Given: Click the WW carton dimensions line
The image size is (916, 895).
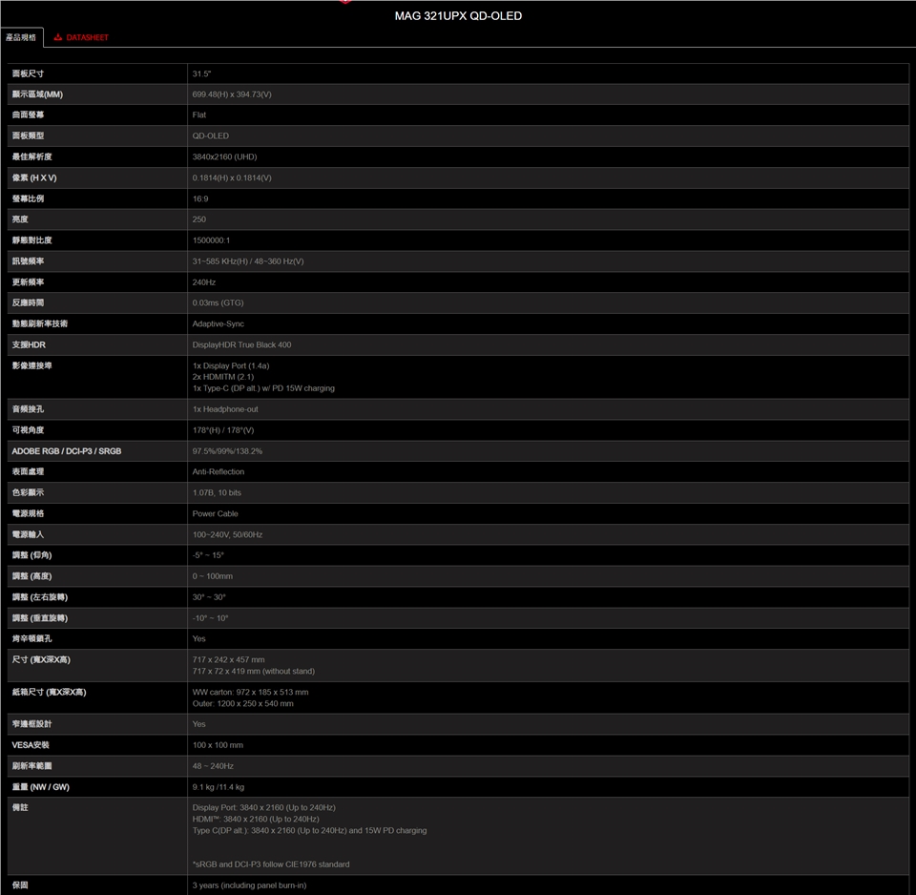Looking at the screenshot, I should tap(250, 692).
